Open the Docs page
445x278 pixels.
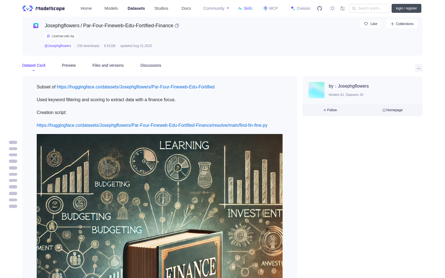pyautogui.click(x=186, y=8)
